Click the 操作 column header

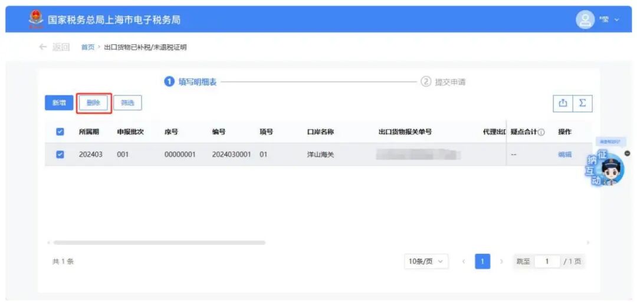click(564, 132)
